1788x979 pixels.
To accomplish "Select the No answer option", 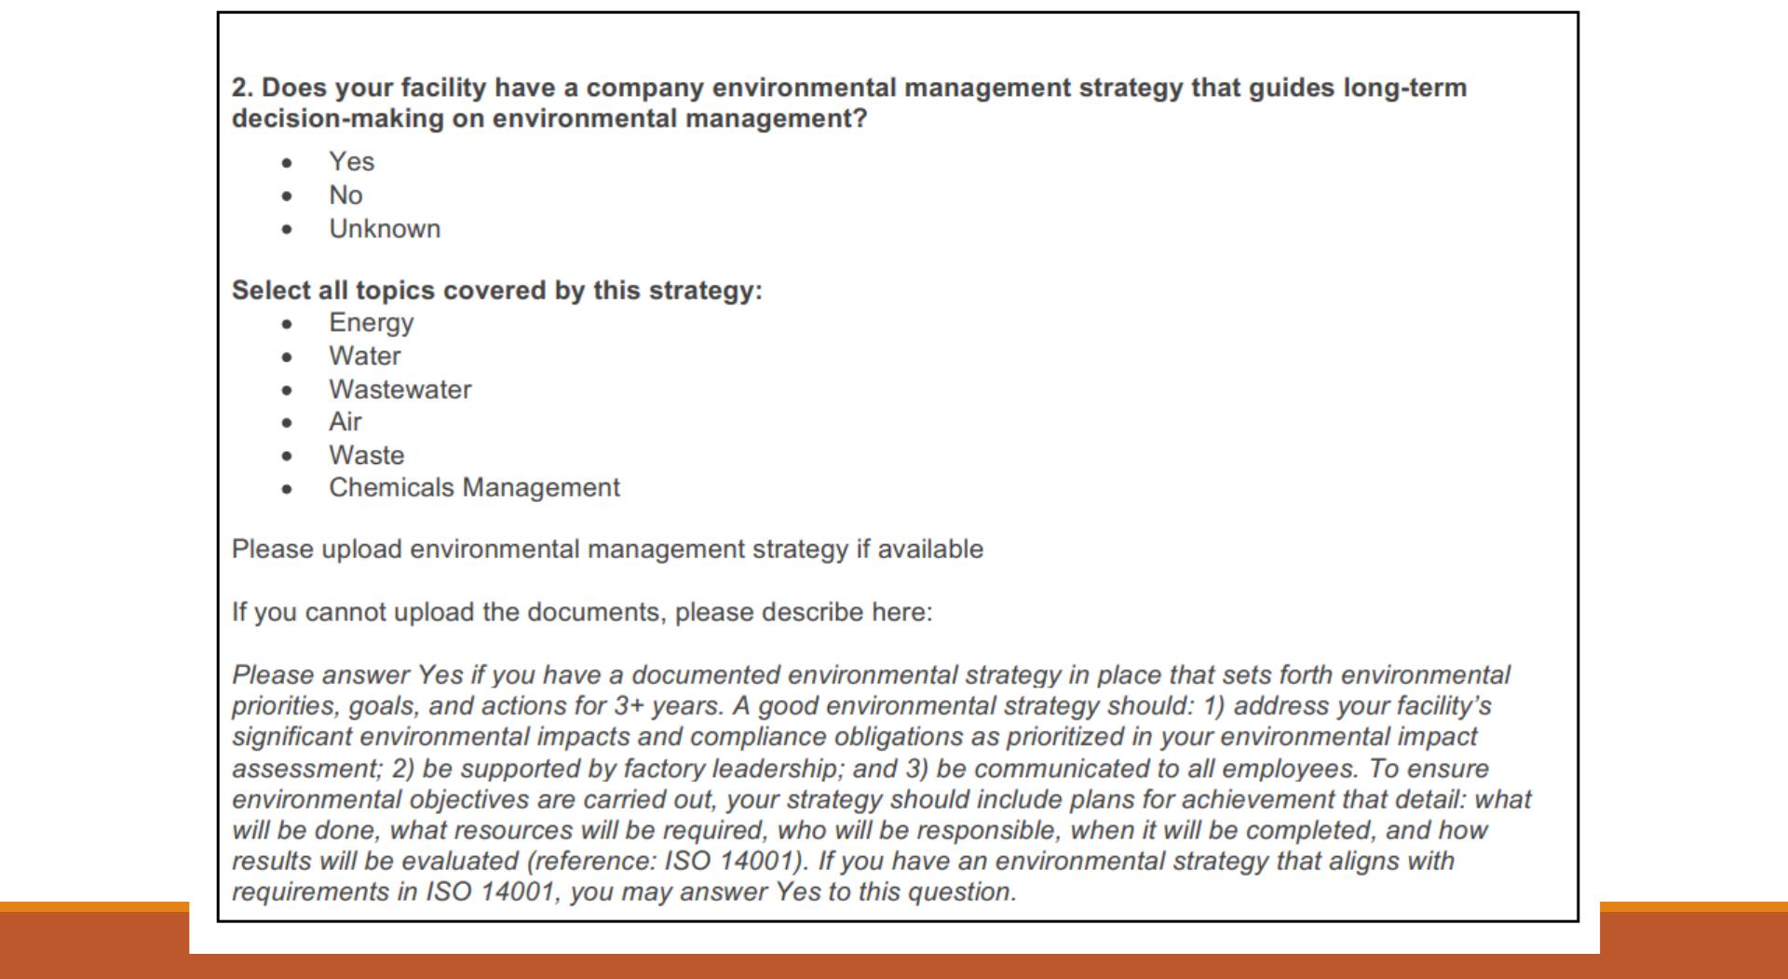I will pyautogui.click(x=345, y=196).
